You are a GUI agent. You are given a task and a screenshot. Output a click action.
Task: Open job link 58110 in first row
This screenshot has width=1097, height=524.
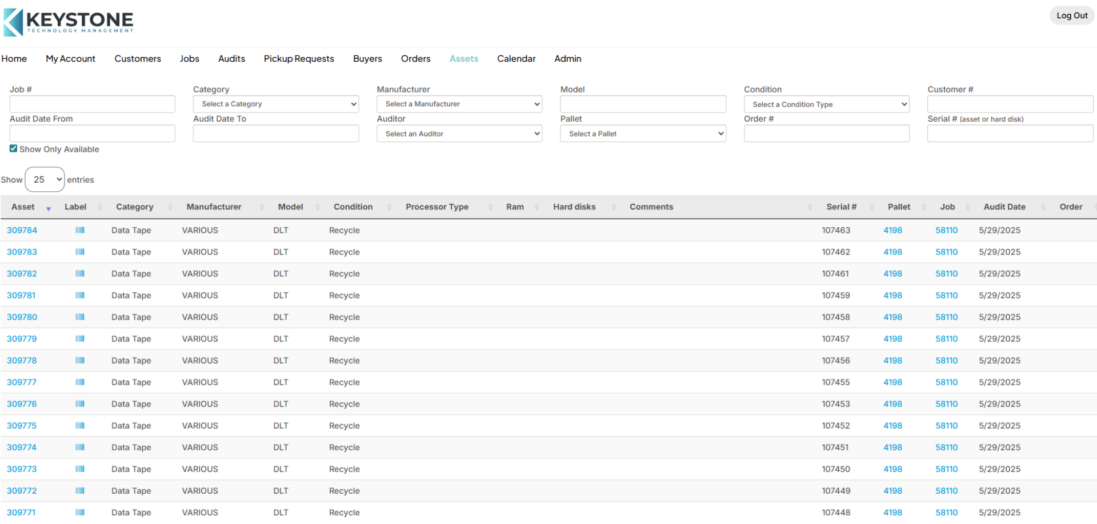pyautogui.click(x=946, y=231)
